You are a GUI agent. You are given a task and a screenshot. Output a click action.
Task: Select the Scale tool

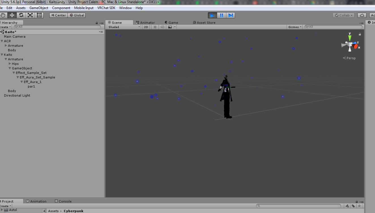[29, 15]
